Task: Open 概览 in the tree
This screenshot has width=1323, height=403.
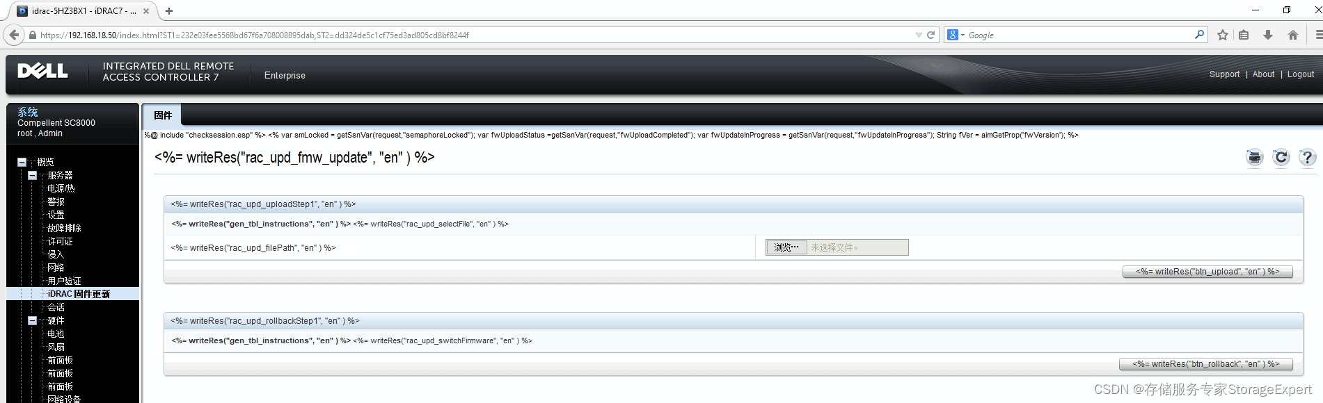Action: [x=45, y=162]
